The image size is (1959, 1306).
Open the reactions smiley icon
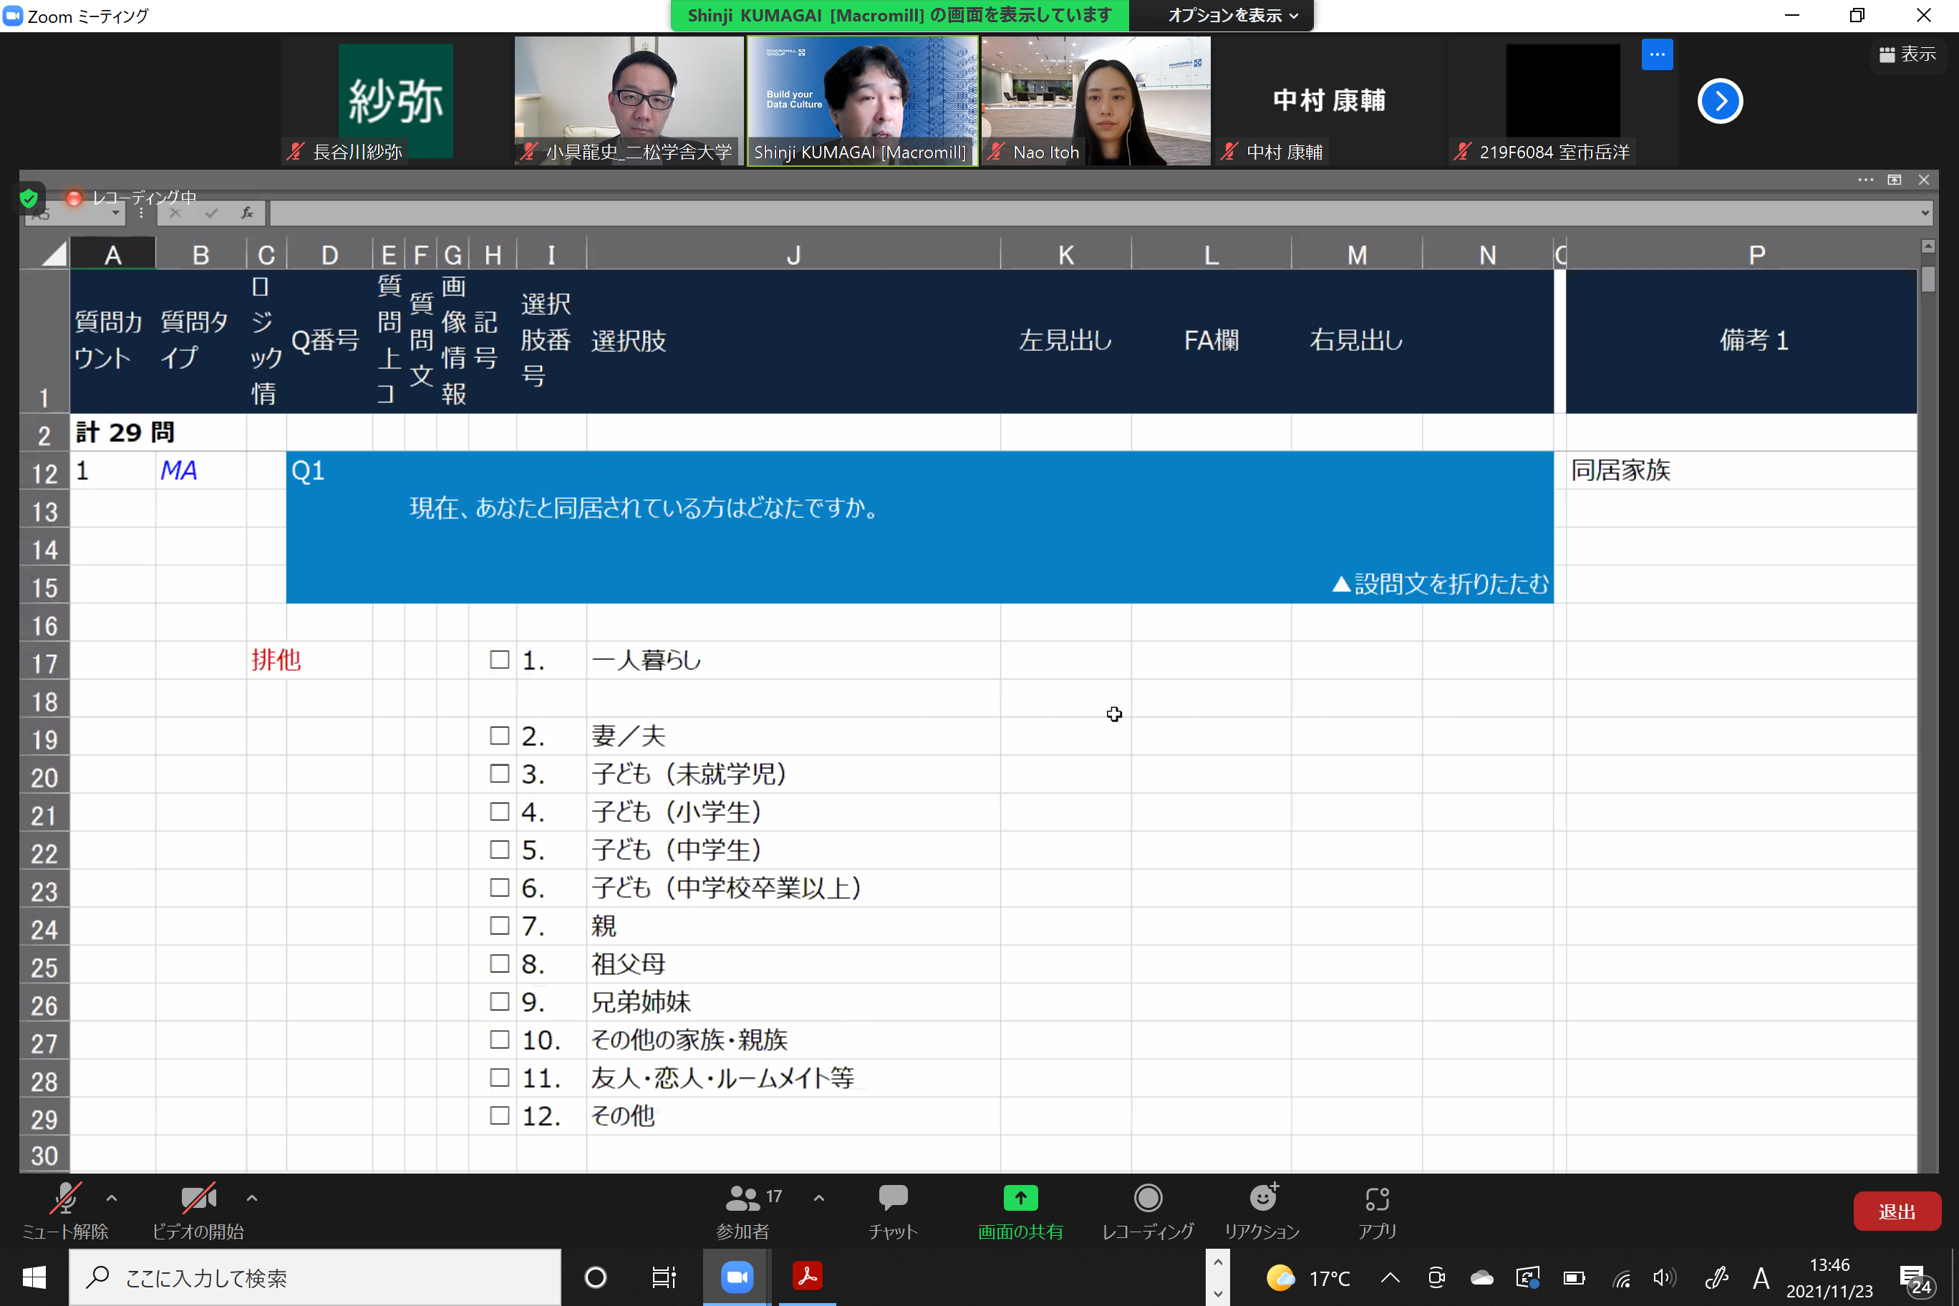point(1263,1199)
